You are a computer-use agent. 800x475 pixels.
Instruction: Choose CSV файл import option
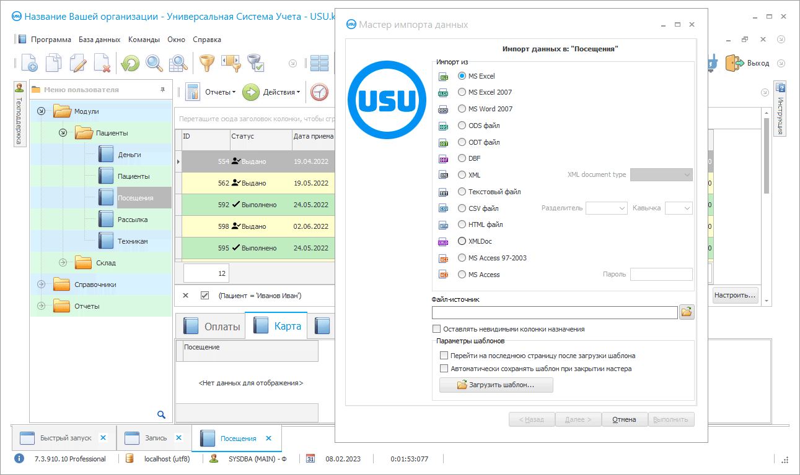462,208
